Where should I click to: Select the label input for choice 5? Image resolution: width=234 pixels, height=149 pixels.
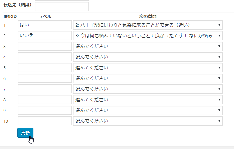pyautogui.click(x=45, y=68)
